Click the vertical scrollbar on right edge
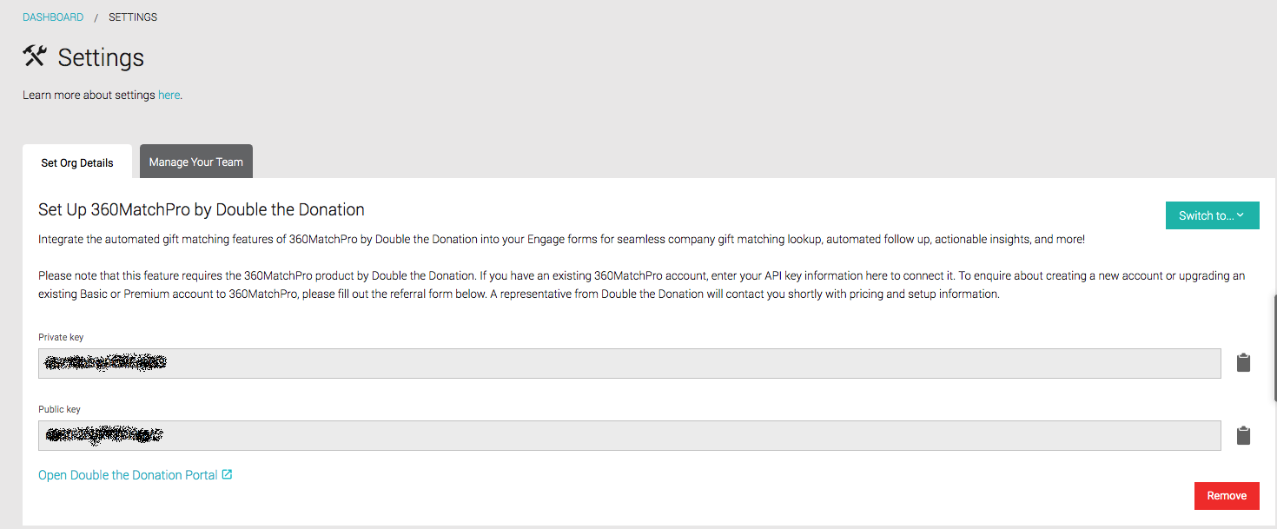This screenshot has width=1277, height=529. coord(1274,339)
